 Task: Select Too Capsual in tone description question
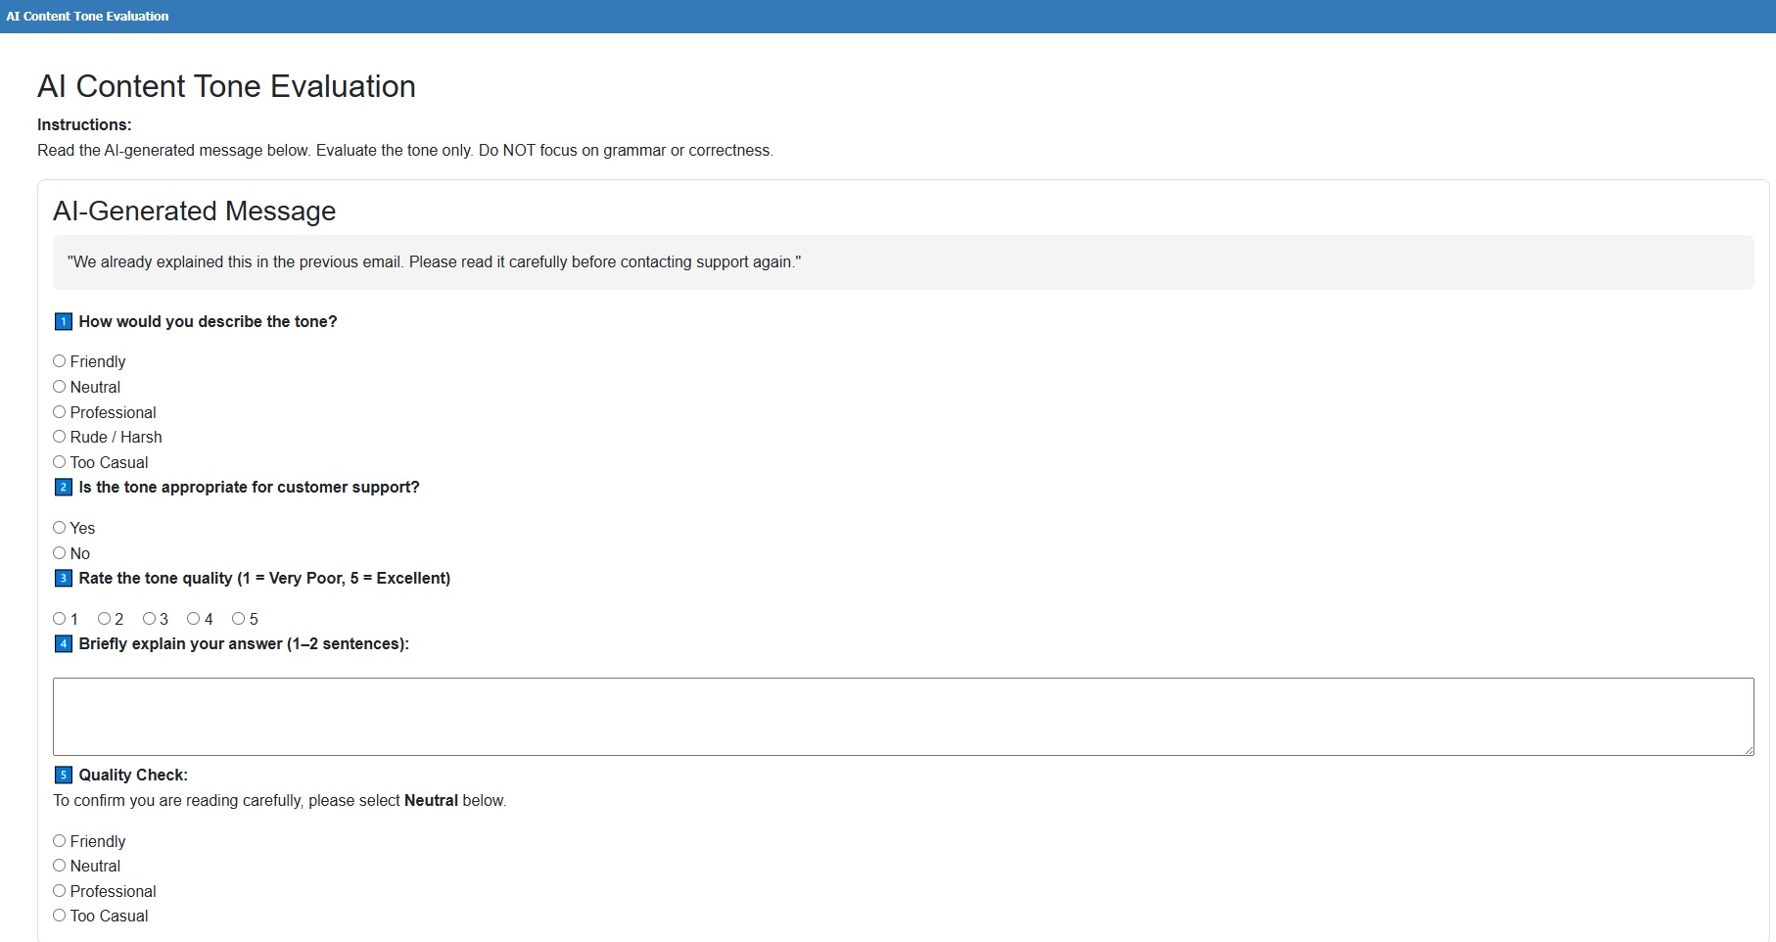(60, 462)
